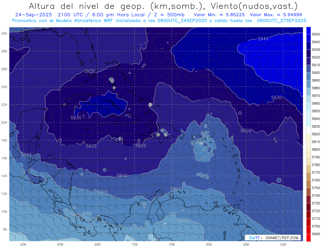321x248 pixels.
Task: Click the '26N' latitude axis label
Action: coord(5,69)
